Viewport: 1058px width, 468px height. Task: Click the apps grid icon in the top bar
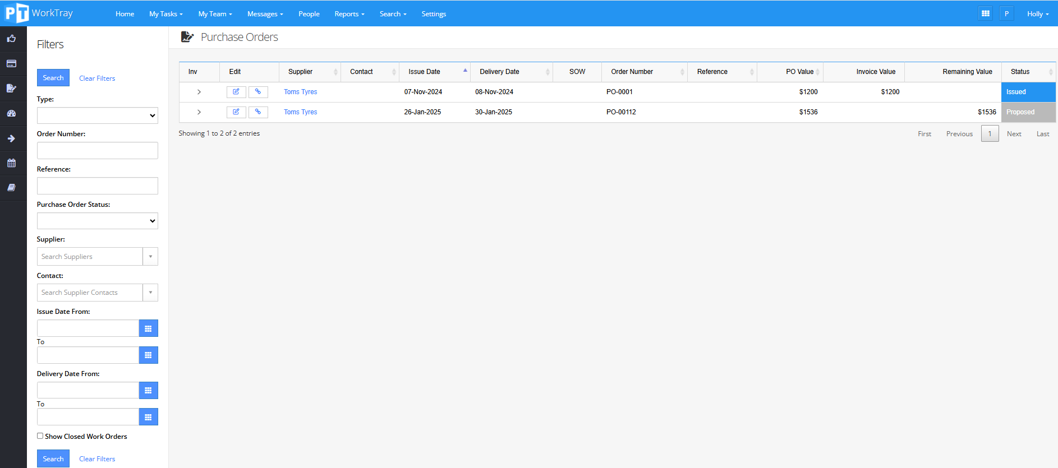tap(985, 13)
